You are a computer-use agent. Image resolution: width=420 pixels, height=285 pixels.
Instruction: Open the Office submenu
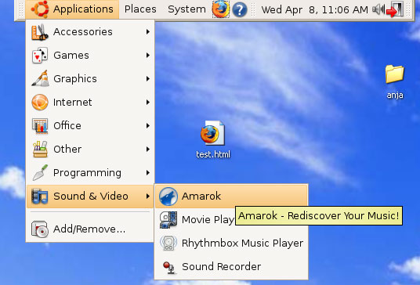tap(90, 126)
